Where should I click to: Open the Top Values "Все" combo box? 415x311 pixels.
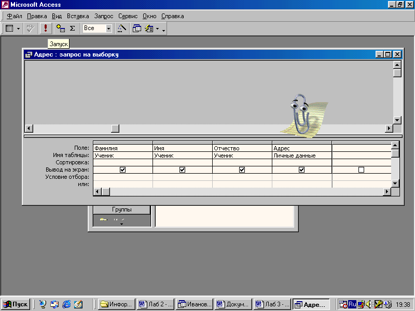pyautogui.click(x=98, y=29)
